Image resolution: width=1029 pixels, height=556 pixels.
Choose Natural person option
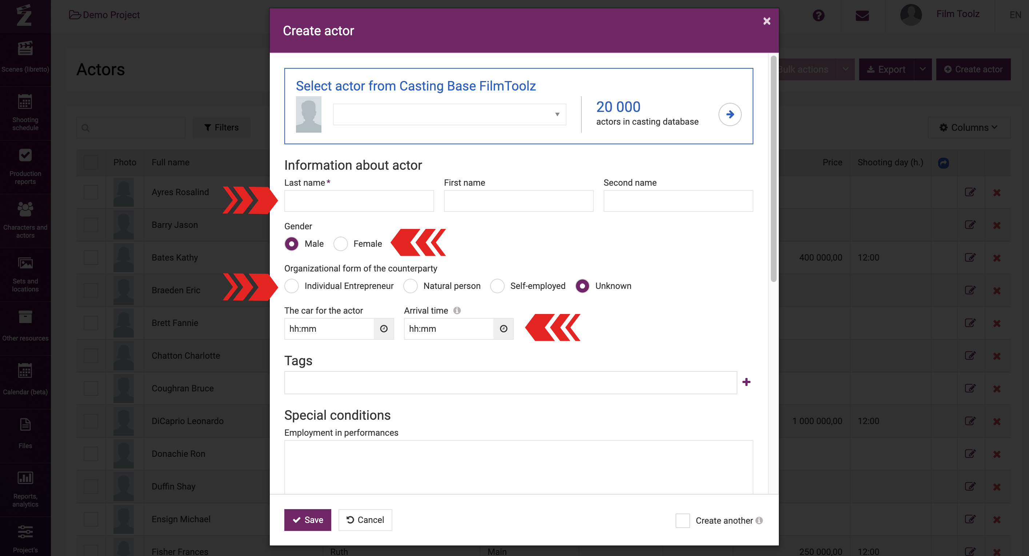(410, 286)
